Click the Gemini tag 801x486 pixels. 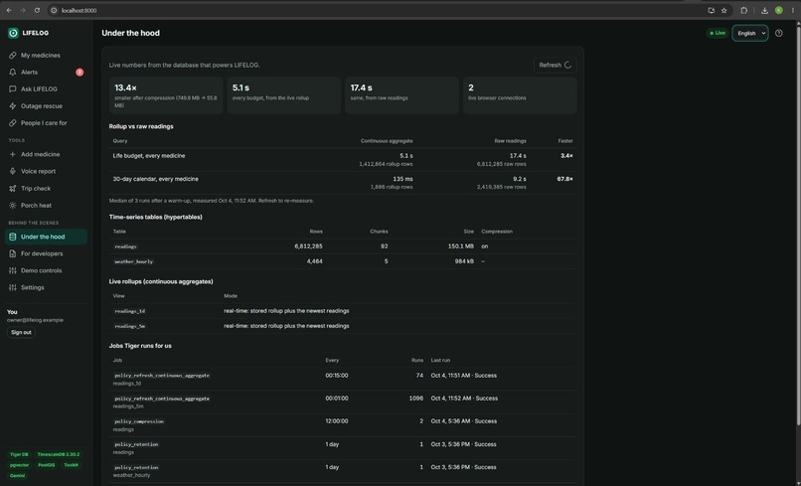(x=17, y=476)
